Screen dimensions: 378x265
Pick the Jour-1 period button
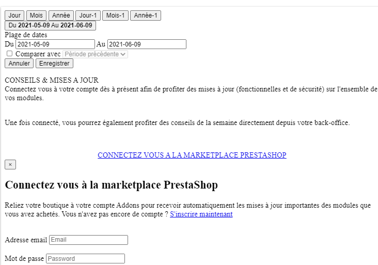(88, 15)
